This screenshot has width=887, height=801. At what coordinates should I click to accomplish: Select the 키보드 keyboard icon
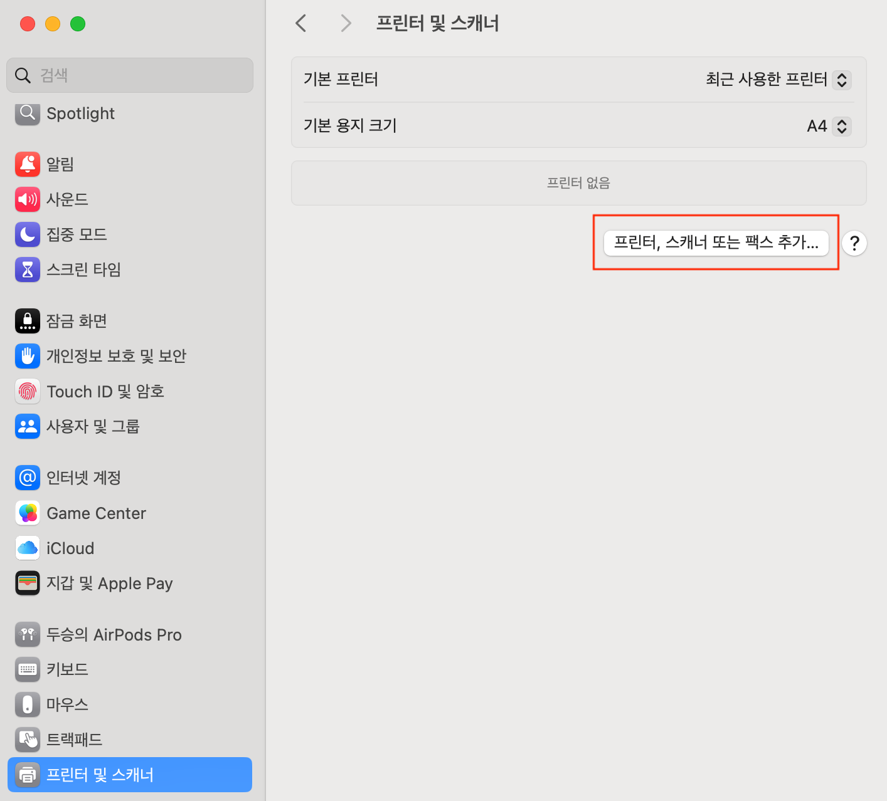pos(27,669)
